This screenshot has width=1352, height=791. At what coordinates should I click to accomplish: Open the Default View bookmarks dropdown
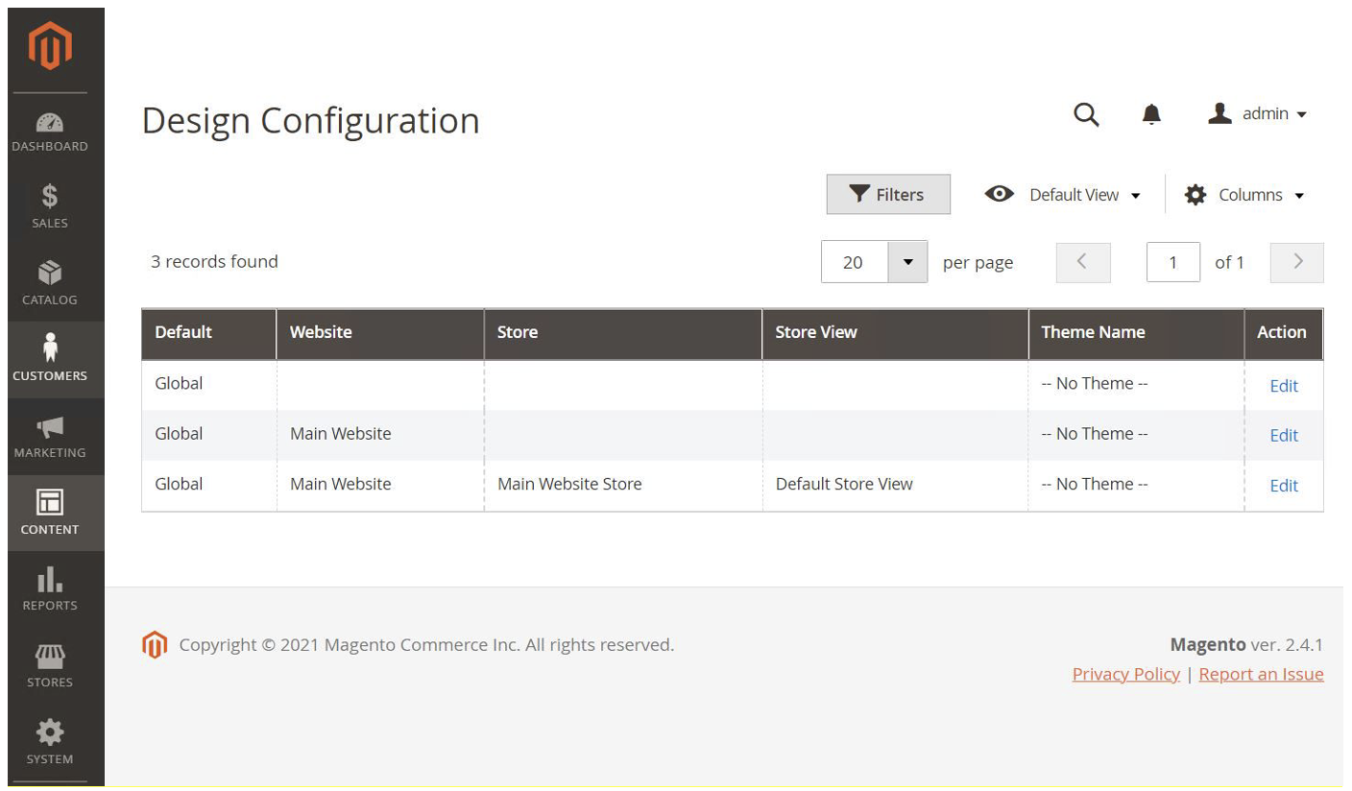pos(1063,195)
